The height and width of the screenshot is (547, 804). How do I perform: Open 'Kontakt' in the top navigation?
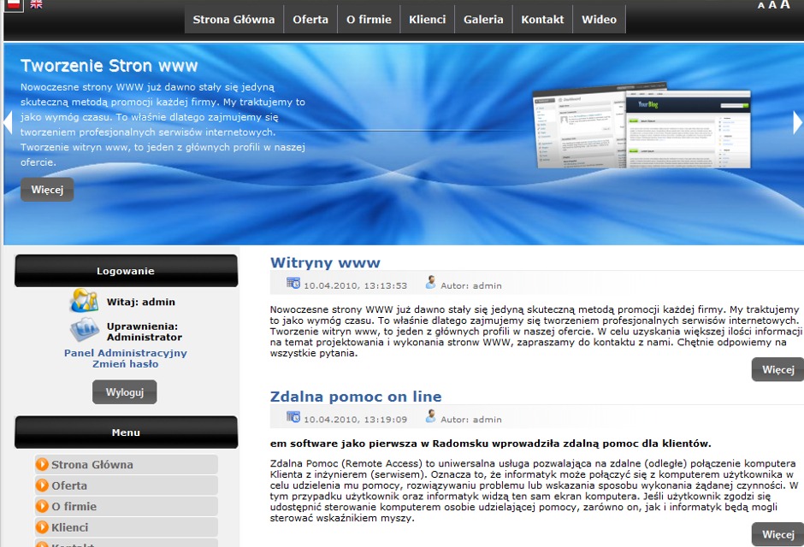coord(542,20)
